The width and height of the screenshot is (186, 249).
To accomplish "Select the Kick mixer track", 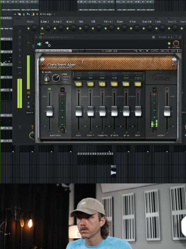I will pos(81,22).
